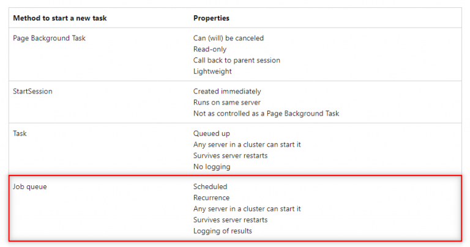Click the "Lightweight" property text
Image resolution: width=470 pixels, height=247 pixels.
212,71
